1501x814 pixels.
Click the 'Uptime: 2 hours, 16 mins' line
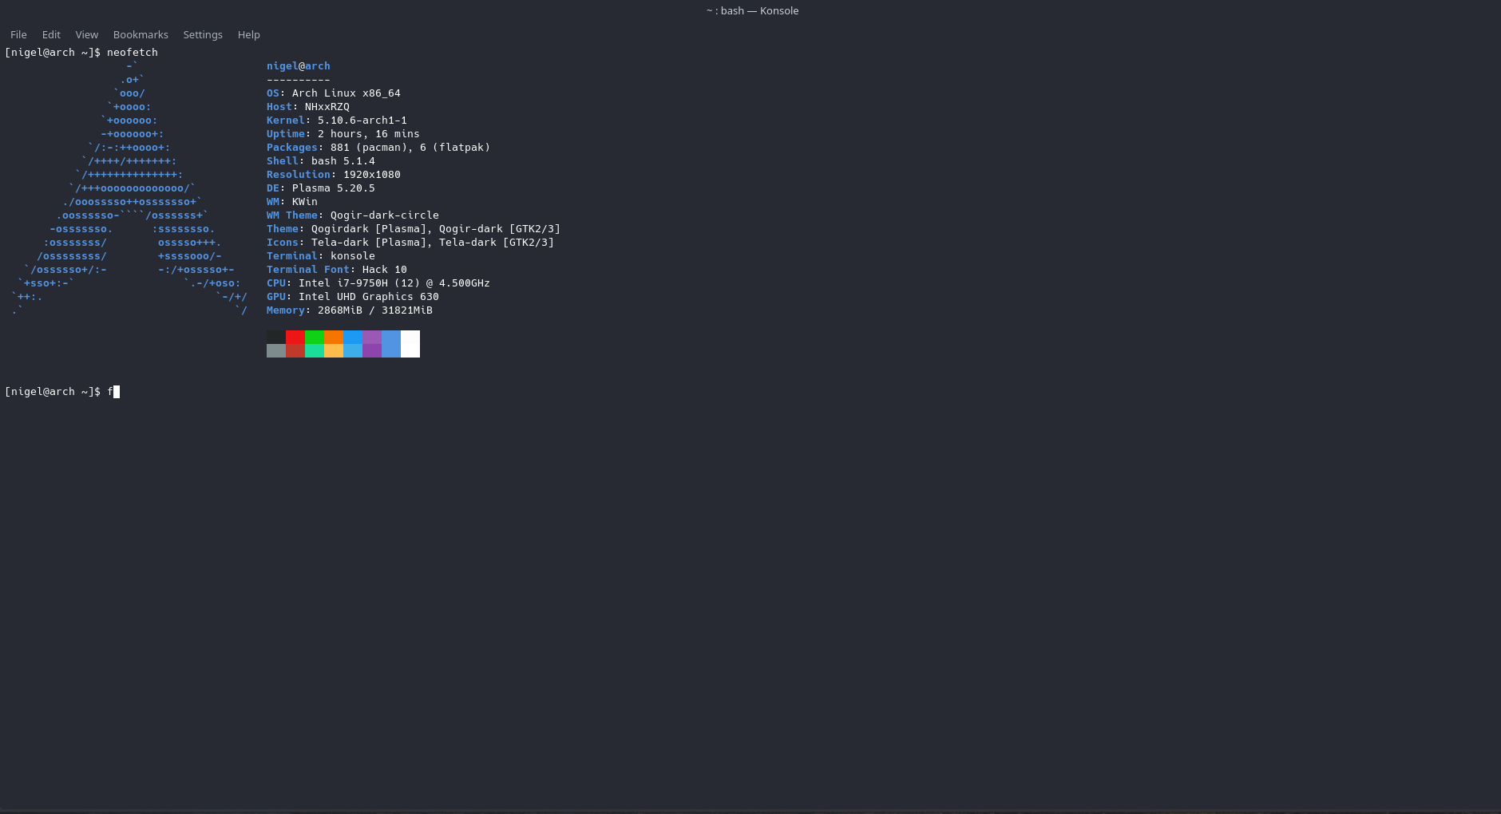pos(343,134)
